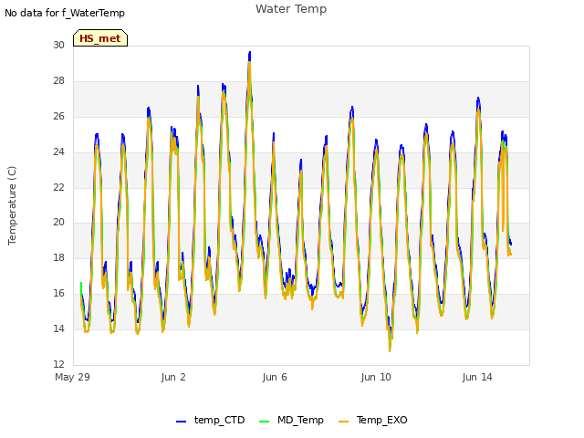Image resolution: width=584 pixels, height=438 pixels.
Task: Click the 22 y-axis tick label
Action: pyautogui.click(x=58, y=187)
